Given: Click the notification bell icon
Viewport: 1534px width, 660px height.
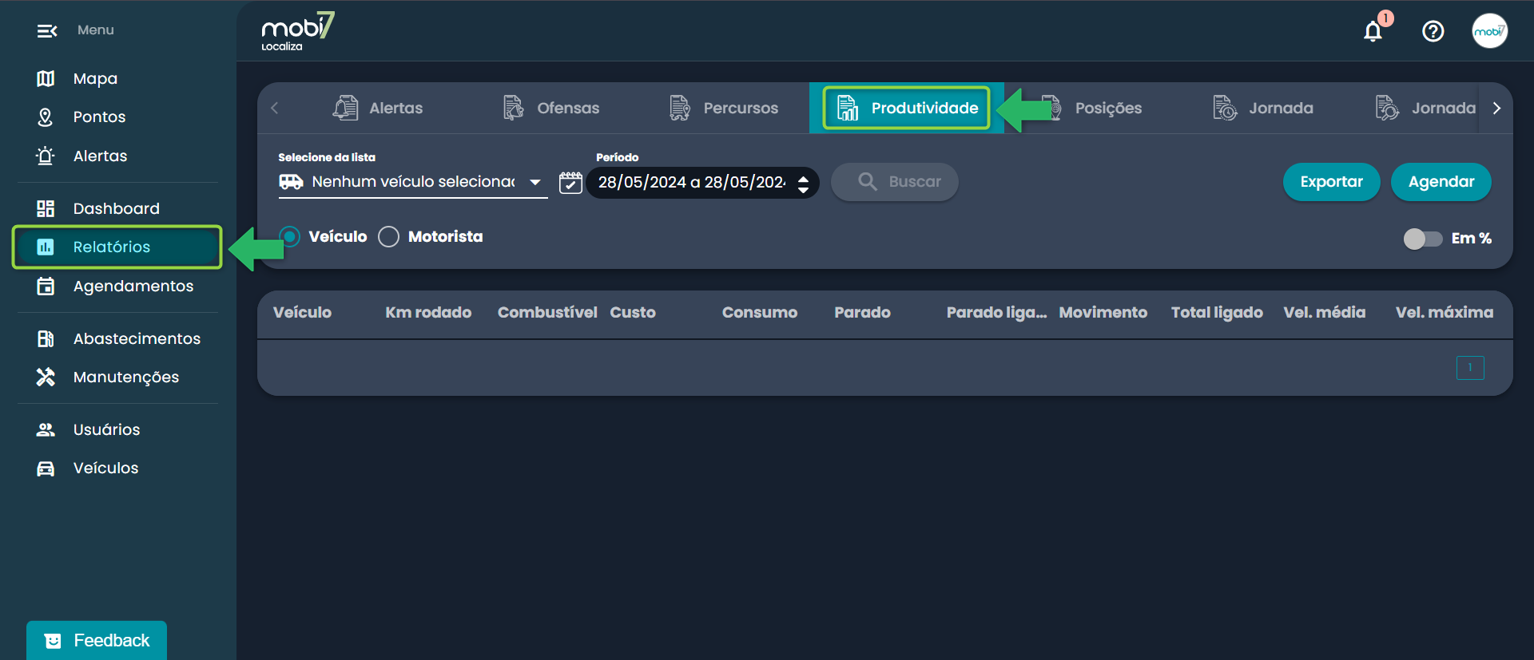Looking at the screenshot, I should tap(1373, 31).
